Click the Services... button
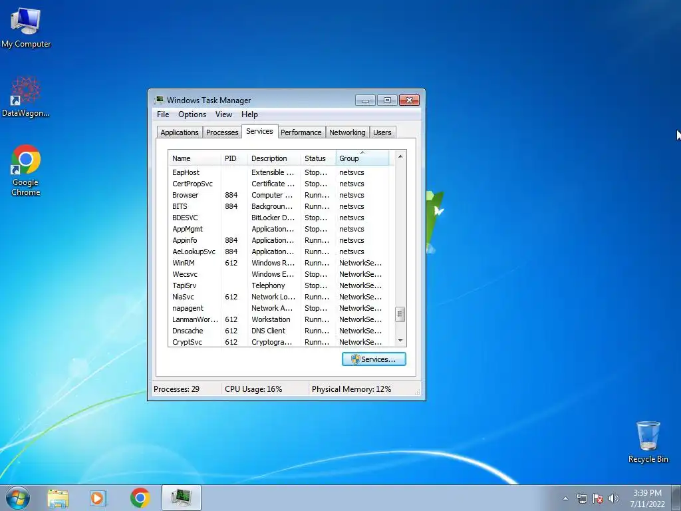Viewport: 681px width, 511px height. point(374,359)
